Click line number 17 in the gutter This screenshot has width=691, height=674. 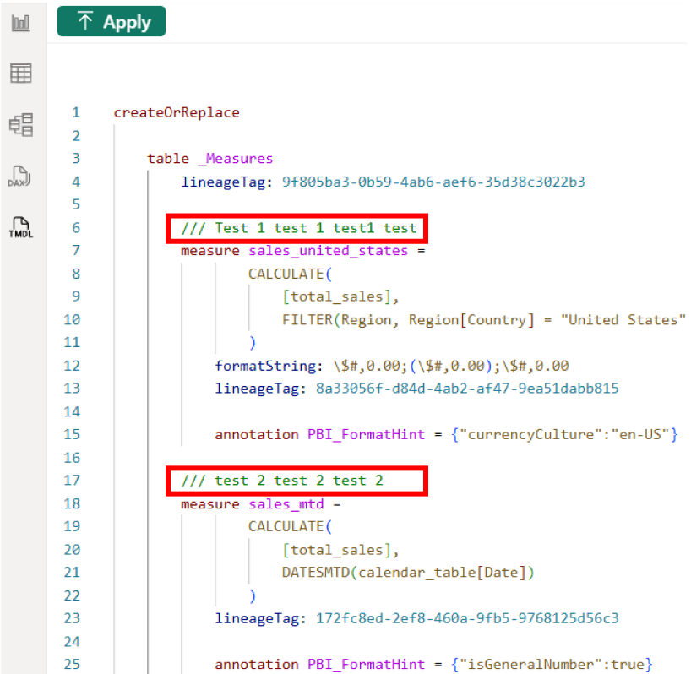pyautogui.click(x=73, y=481)
